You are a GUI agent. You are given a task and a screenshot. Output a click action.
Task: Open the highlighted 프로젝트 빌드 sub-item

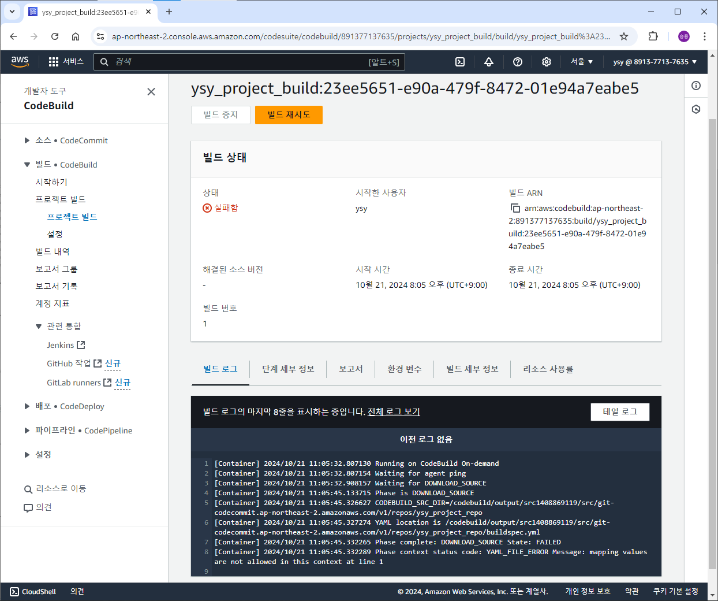click(72, 217)
